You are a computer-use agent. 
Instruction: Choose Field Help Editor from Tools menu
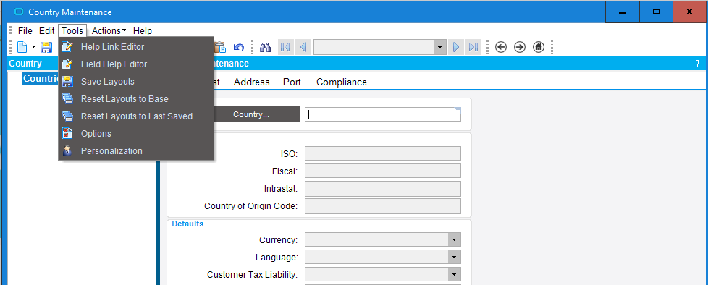point(136,64)
